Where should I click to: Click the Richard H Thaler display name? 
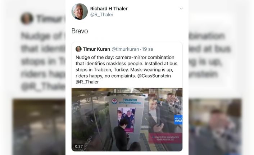pyautogui.click(x=109, y=9)
